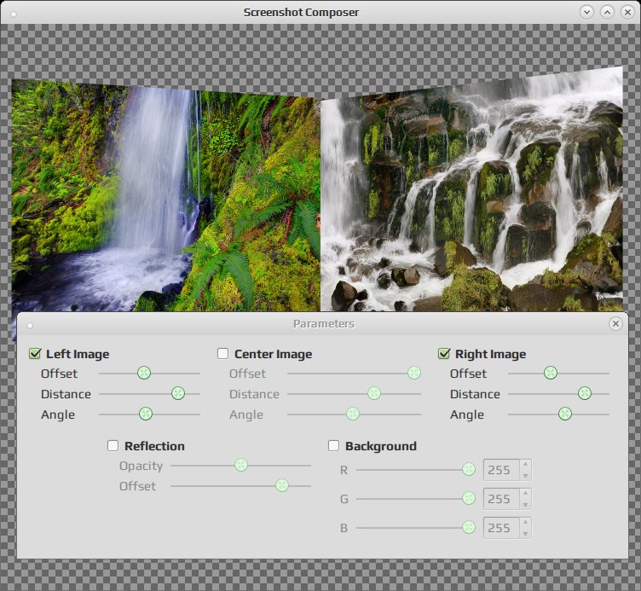Uncheck the Right Image checkbox
This screenshot has width=641, height=591.
click(x=444, y=353)
